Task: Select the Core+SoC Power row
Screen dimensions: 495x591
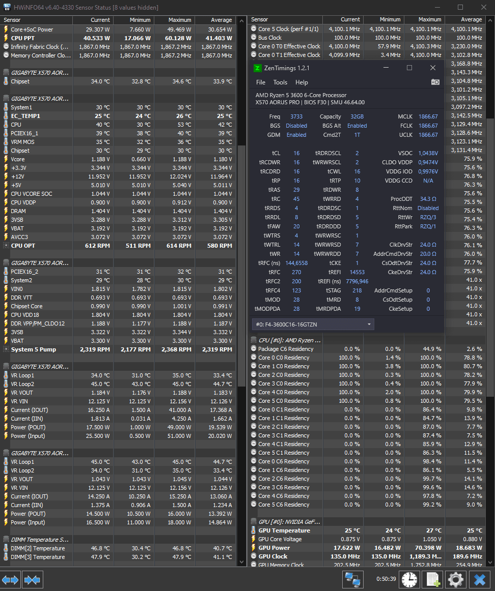Action: tap(118, 29)
